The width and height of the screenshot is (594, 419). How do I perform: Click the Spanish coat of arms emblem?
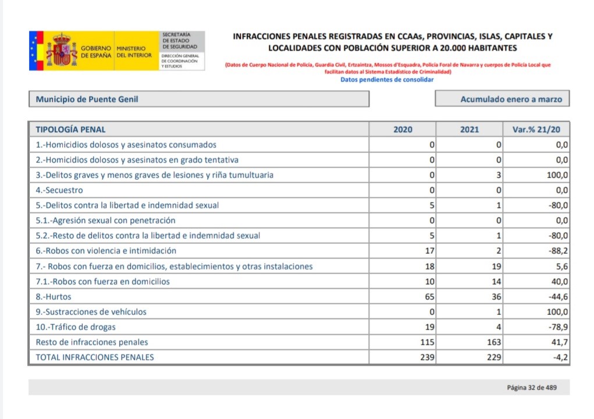[61, 51]
